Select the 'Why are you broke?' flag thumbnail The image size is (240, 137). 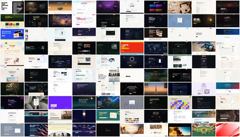[x=36, y=130]
